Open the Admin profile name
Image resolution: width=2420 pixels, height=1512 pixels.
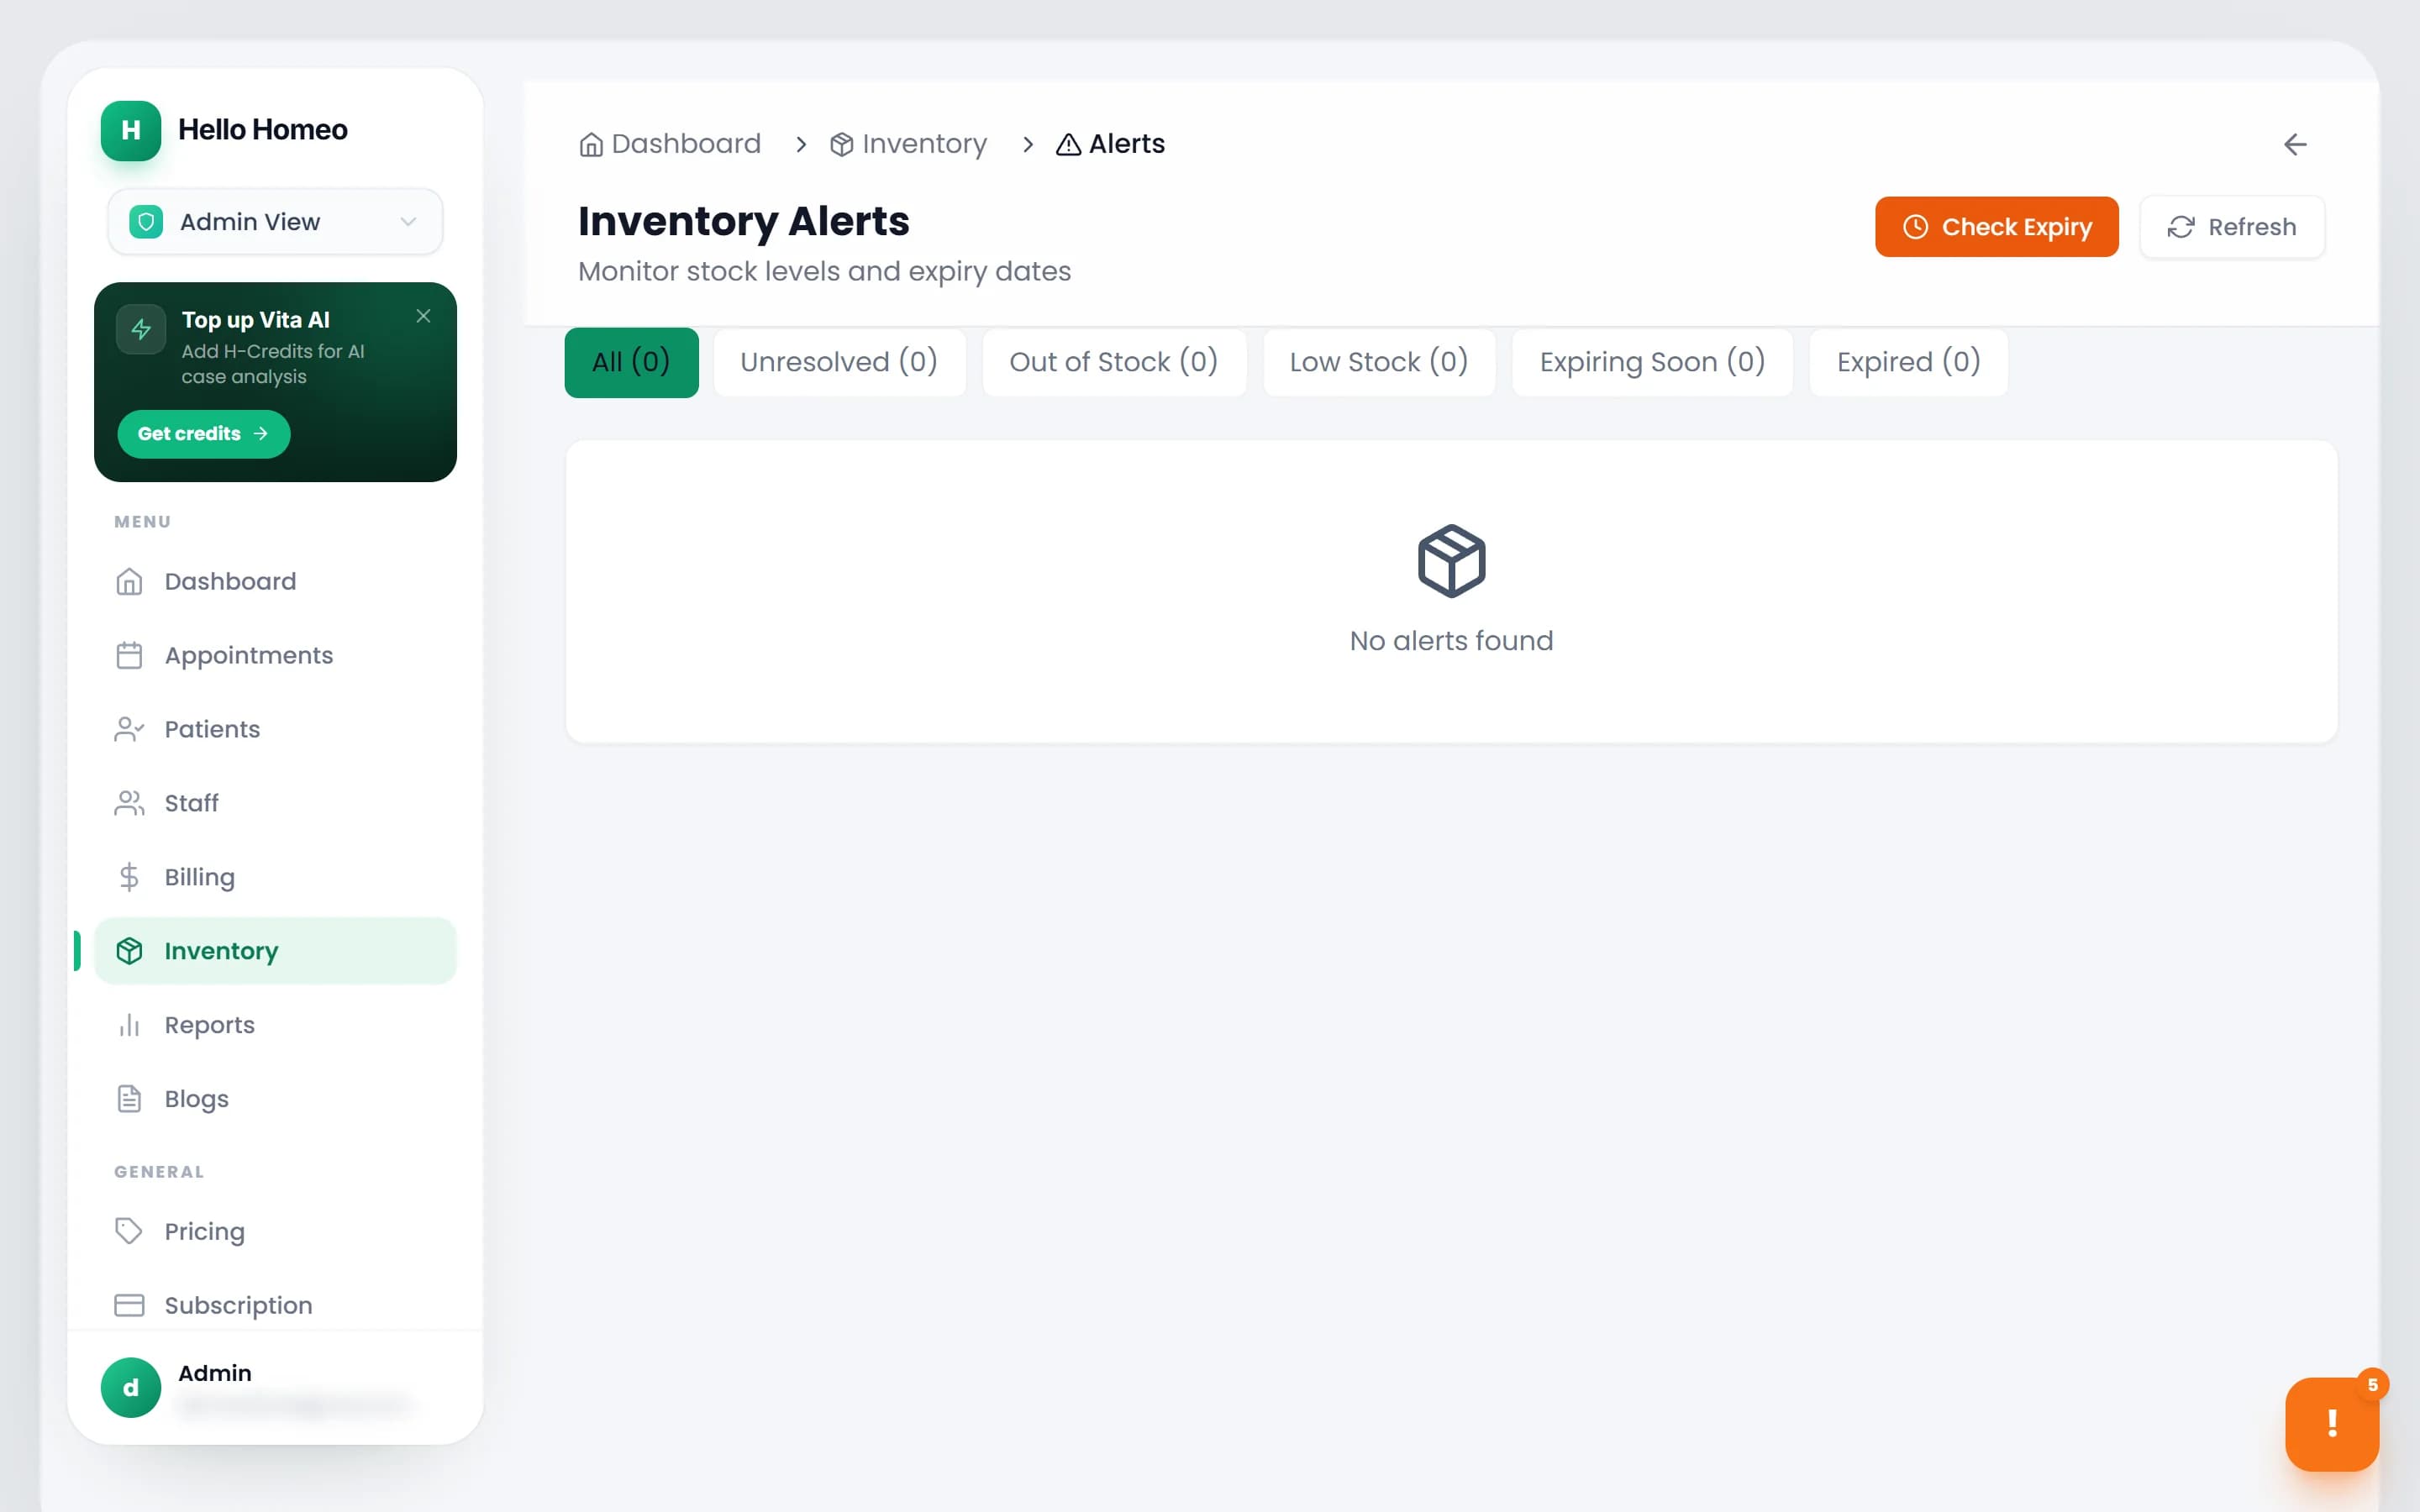click(215, 1373)
